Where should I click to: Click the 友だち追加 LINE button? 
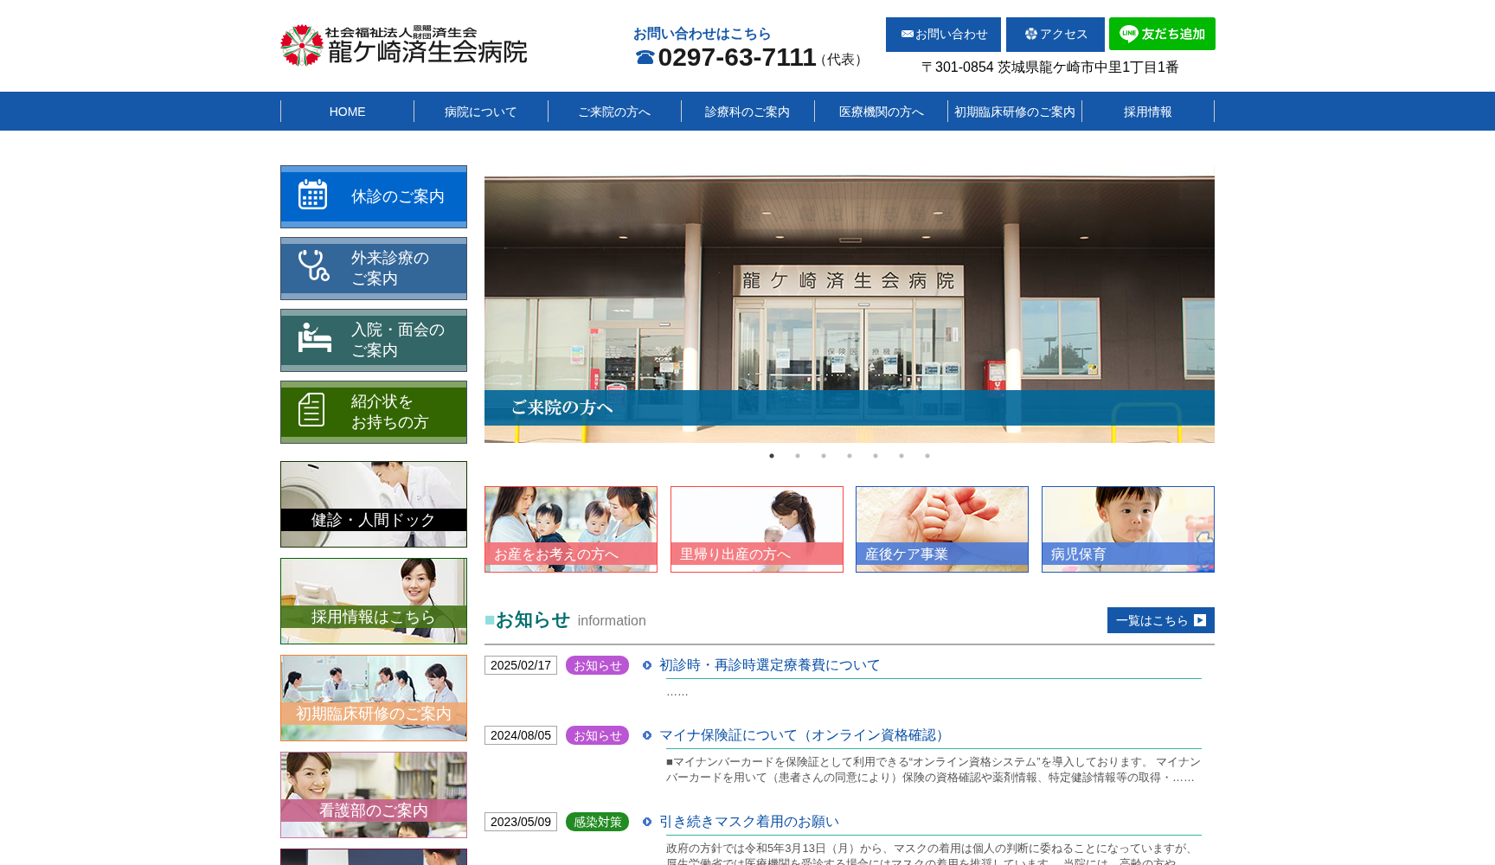coord(1162,34)
